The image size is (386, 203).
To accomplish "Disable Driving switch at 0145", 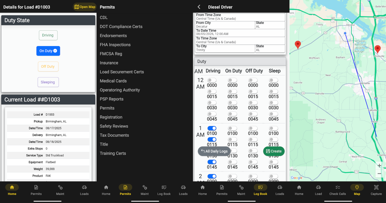I will [x=212, y=162].
